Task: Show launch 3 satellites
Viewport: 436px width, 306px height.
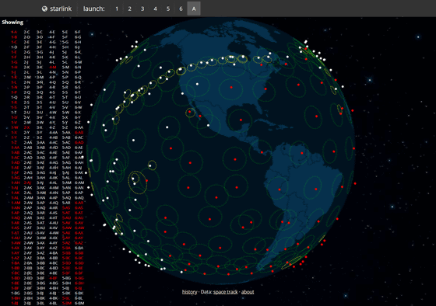Action: click(x=142, y=9)
